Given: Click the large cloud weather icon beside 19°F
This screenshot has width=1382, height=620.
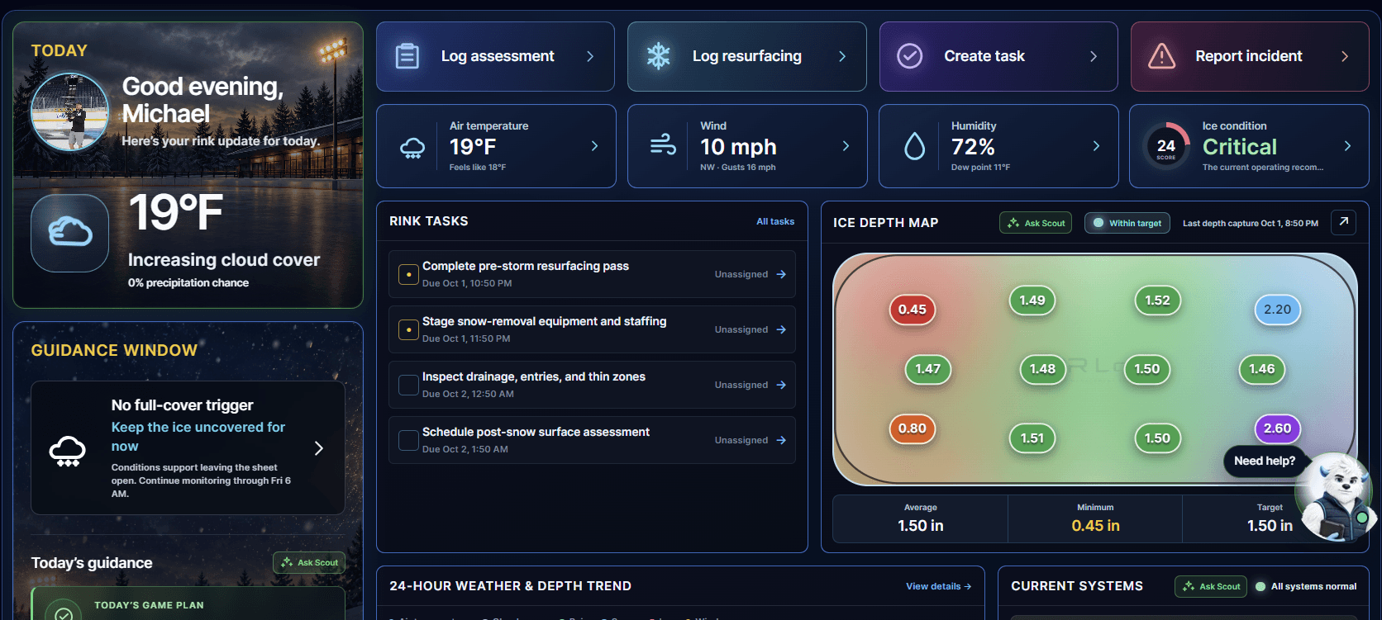Looking at the screenshot, I should [x=70, y=233].
